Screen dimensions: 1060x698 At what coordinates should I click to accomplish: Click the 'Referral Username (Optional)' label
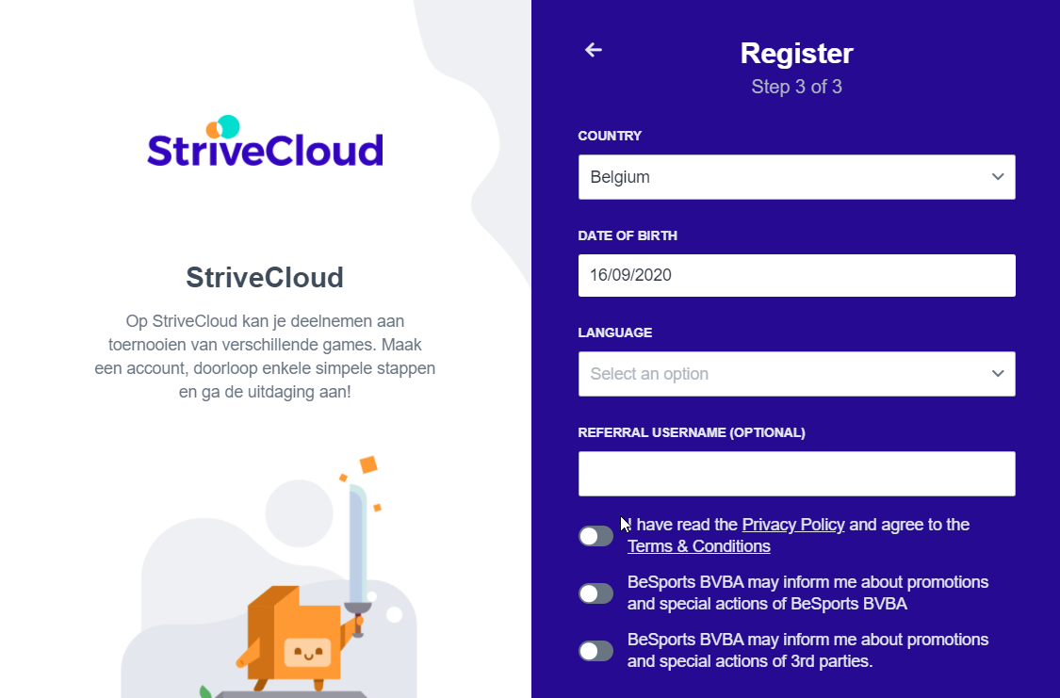[x=692, y=432]
